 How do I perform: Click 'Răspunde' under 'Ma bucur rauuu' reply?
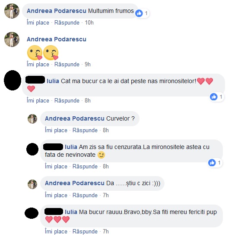click(85, 231)
